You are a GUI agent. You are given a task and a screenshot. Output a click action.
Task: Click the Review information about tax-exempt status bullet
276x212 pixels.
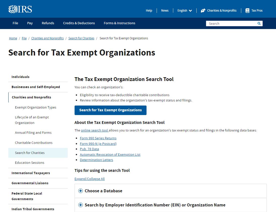coord(136,100)
